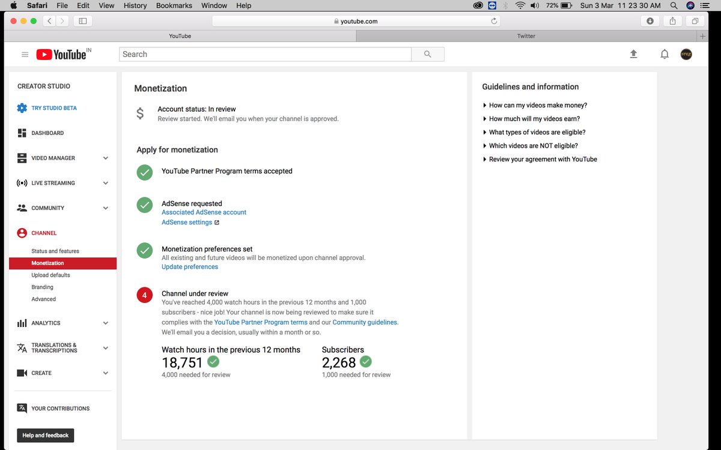The width and height of the screenshot is (721, 450).
Task: Open the File menu
Action: [62, 5]
